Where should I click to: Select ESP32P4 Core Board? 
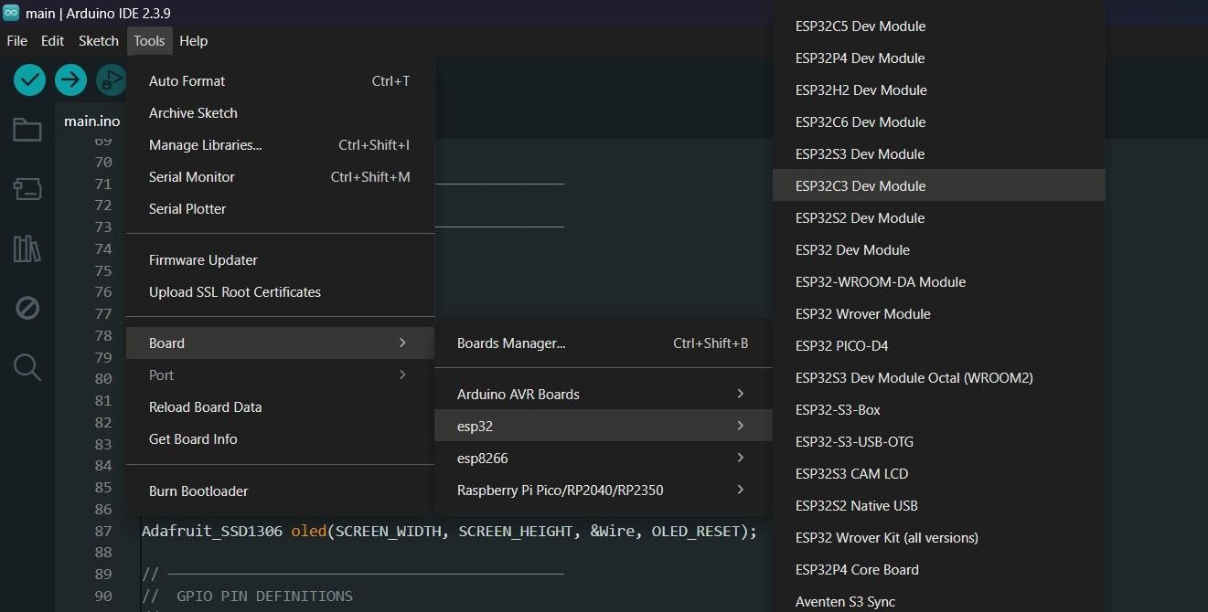pos(939,570)
